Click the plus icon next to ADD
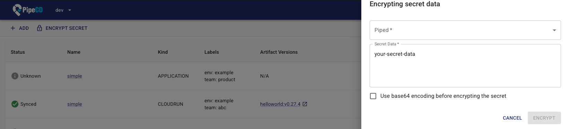The width and height of the screenshot is (569, 129). click(x=13, y=28)
